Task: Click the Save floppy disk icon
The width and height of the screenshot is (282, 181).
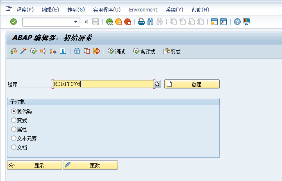Action: [x=96, y=22]
